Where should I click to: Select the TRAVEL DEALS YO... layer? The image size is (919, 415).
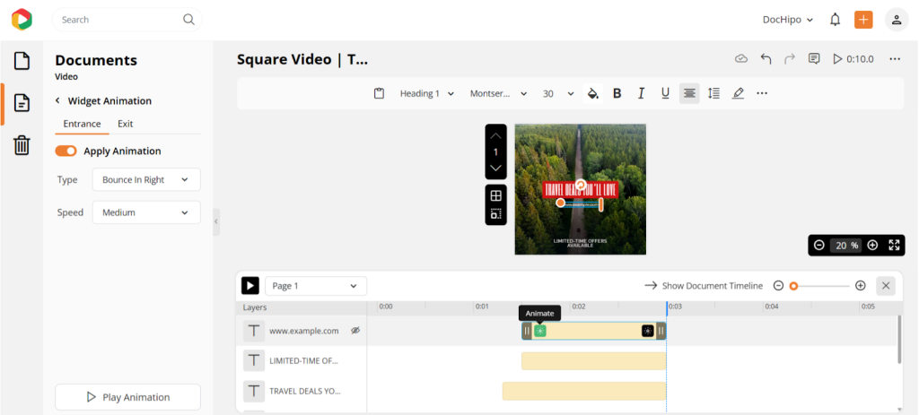pyautogui.click(x=302, y=391)
